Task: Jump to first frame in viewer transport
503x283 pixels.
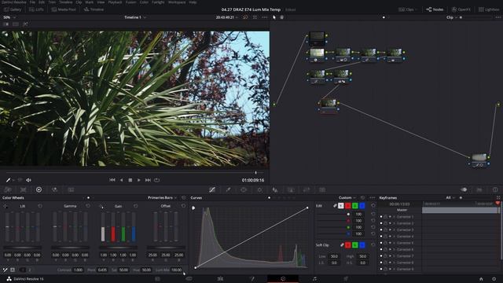Action: [x=112, y=180]
